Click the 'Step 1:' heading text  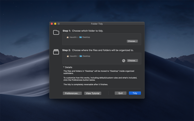tap(67, 31)
